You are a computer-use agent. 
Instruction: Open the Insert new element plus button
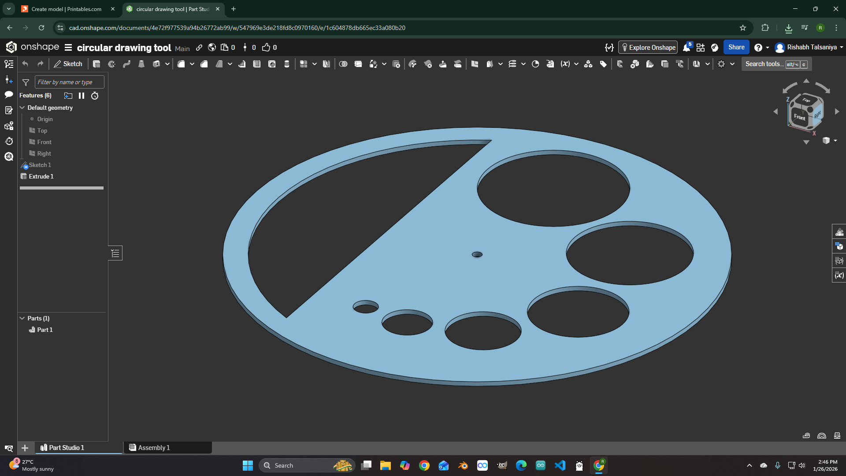point(25,448)
